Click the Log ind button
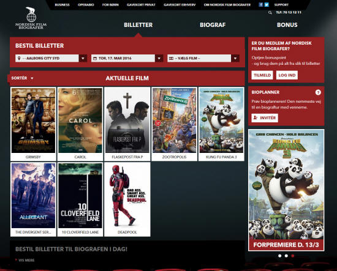The height and width of the screenshot is (271, 337). point(287,75)
